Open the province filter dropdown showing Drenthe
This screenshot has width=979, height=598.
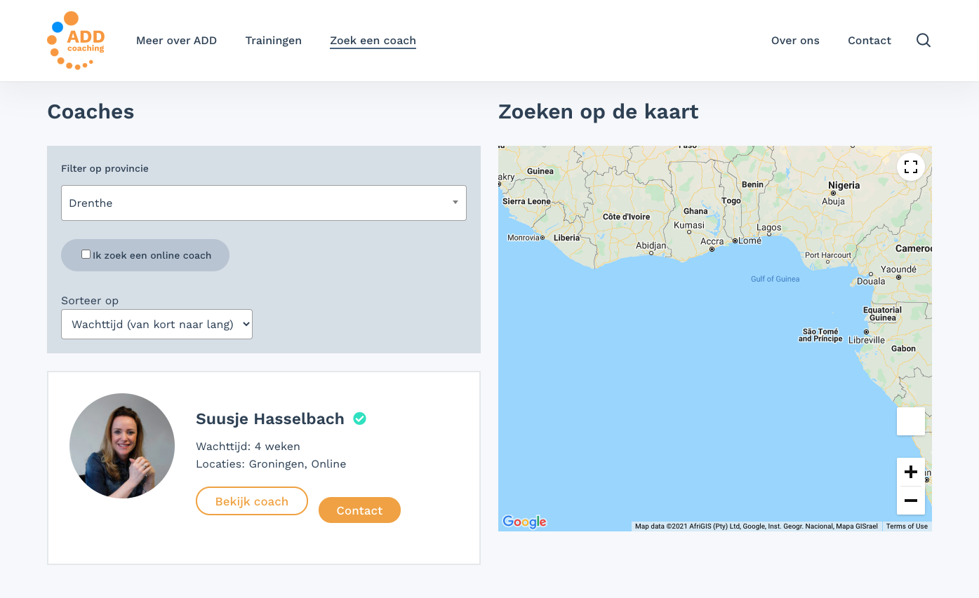[x=264, y=203]
